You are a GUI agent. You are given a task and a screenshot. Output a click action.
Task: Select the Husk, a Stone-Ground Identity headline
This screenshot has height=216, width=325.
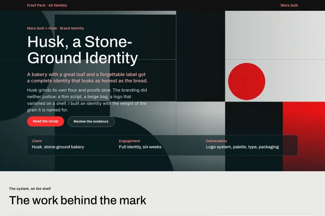[83, 50]
